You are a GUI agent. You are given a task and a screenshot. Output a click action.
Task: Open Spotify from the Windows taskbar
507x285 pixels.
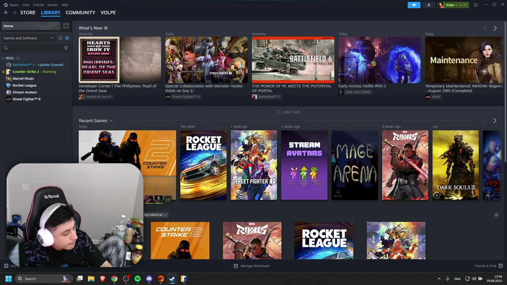(x=137, y=279)
